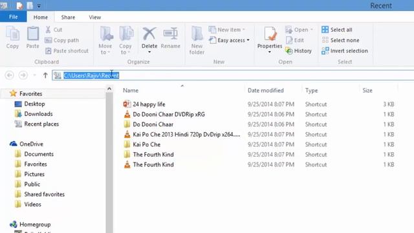Click Select none
The height and width of the screenshot is (233, 414).
coord(341,40)
